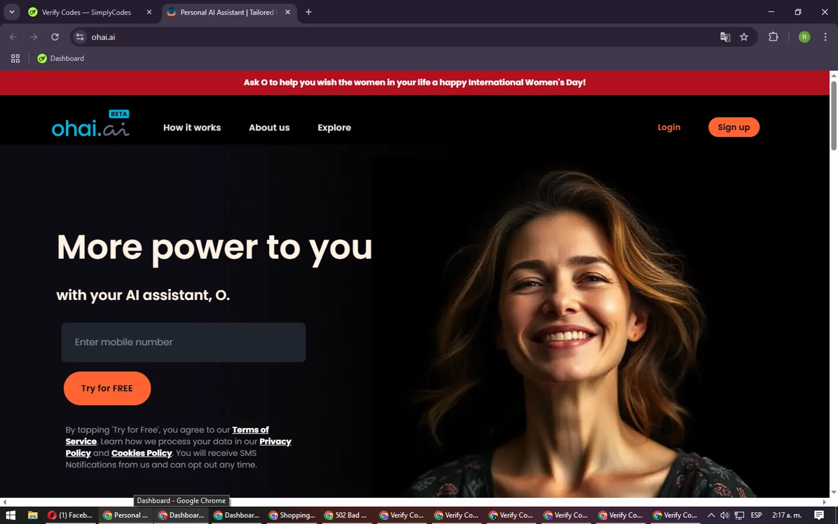The width and height of the screenshot is (838, 524).
Task: Open the How it works menu
Action: (x=192, y=127)
